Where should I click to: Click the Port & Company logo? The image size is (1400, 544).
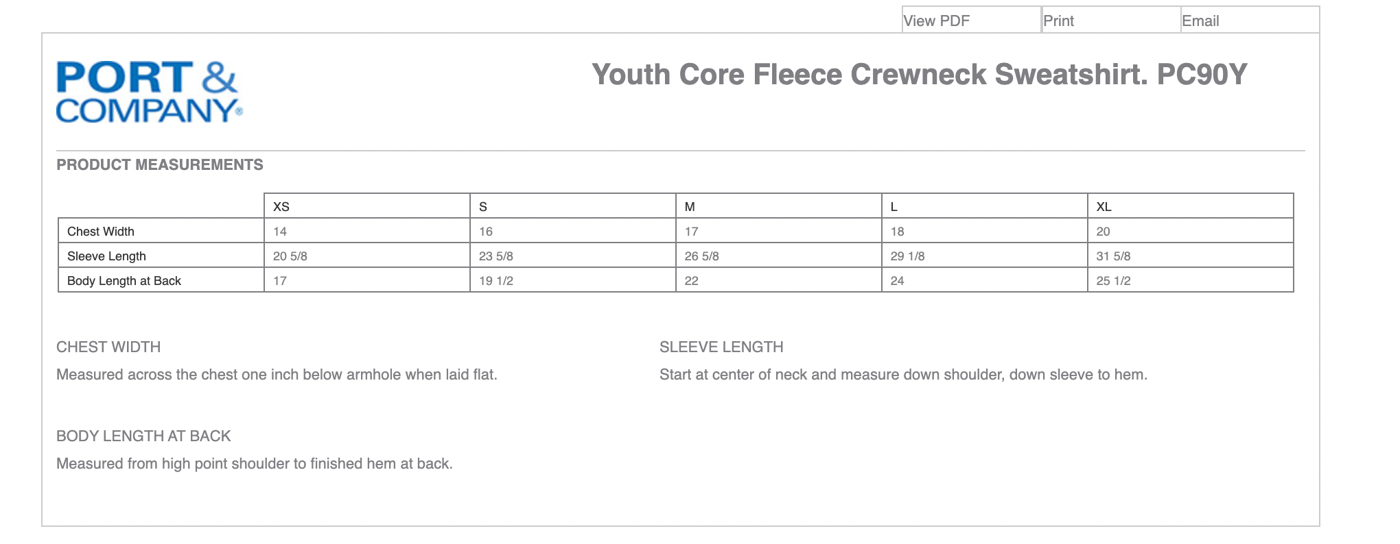click(149, 92)
